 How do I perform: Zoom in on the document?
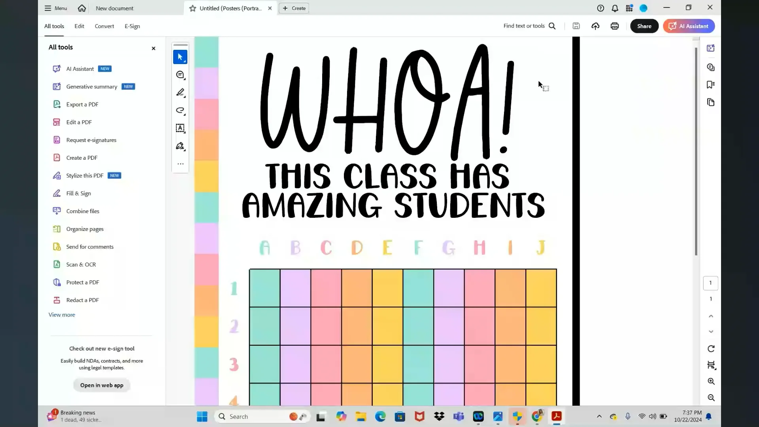tap(711, 381)
